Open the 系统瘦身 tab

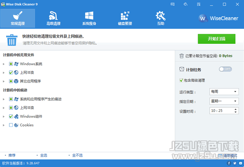89,18
